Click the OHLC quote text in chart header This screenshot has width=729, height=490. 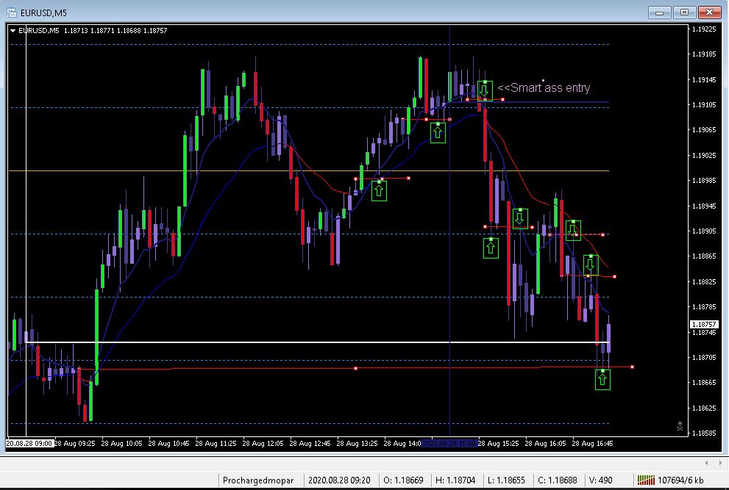(115, 31)
